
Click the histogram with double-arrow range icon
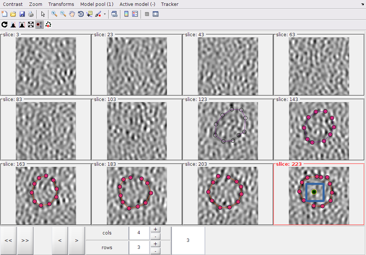[22, 25]
